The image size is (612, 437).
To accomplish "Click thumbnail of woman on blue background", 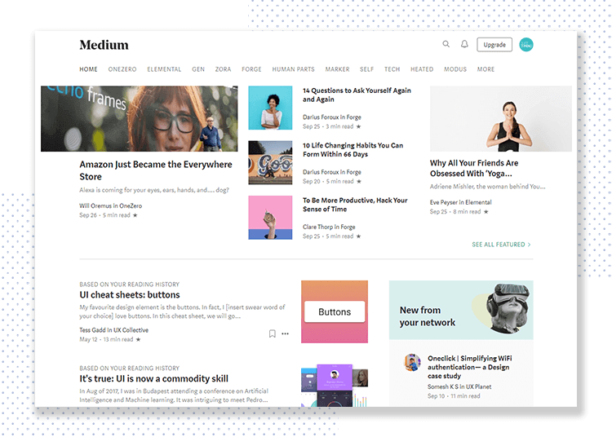I will [x=270, y=108].
